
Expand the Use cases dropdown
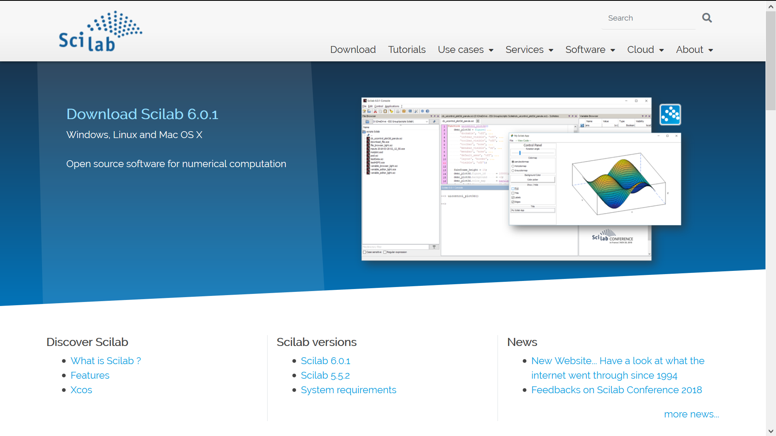tap(466, 50)
